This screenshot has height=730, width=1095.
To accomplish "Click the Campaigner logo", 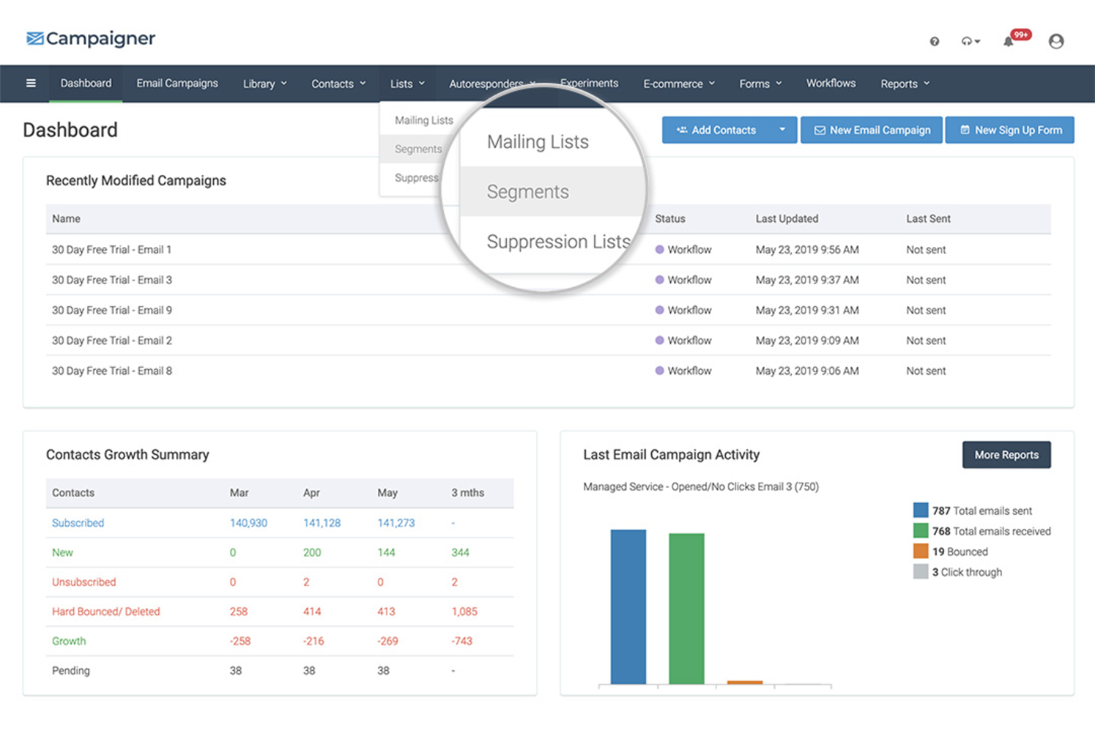I will pos(90,38).
